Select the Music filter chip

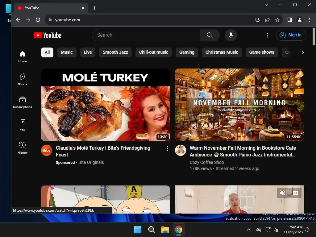point(67,52)
